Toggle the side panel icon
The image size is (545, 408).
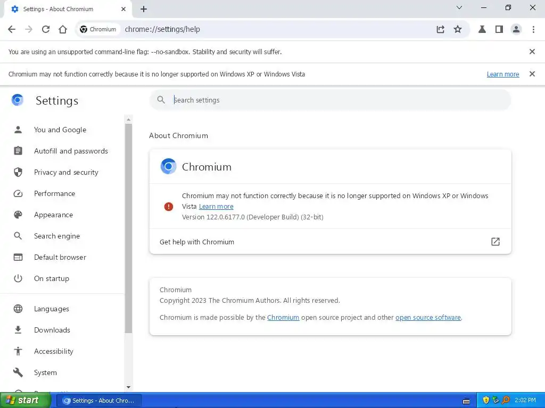tap(499, 29)
